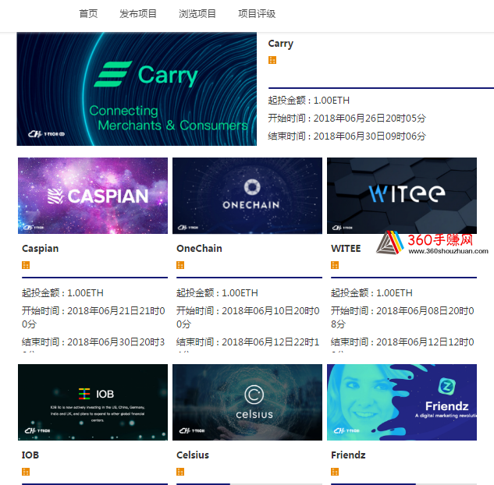Open the Friendz project thumbnail

pyautogui.click(x=402, y=402)
